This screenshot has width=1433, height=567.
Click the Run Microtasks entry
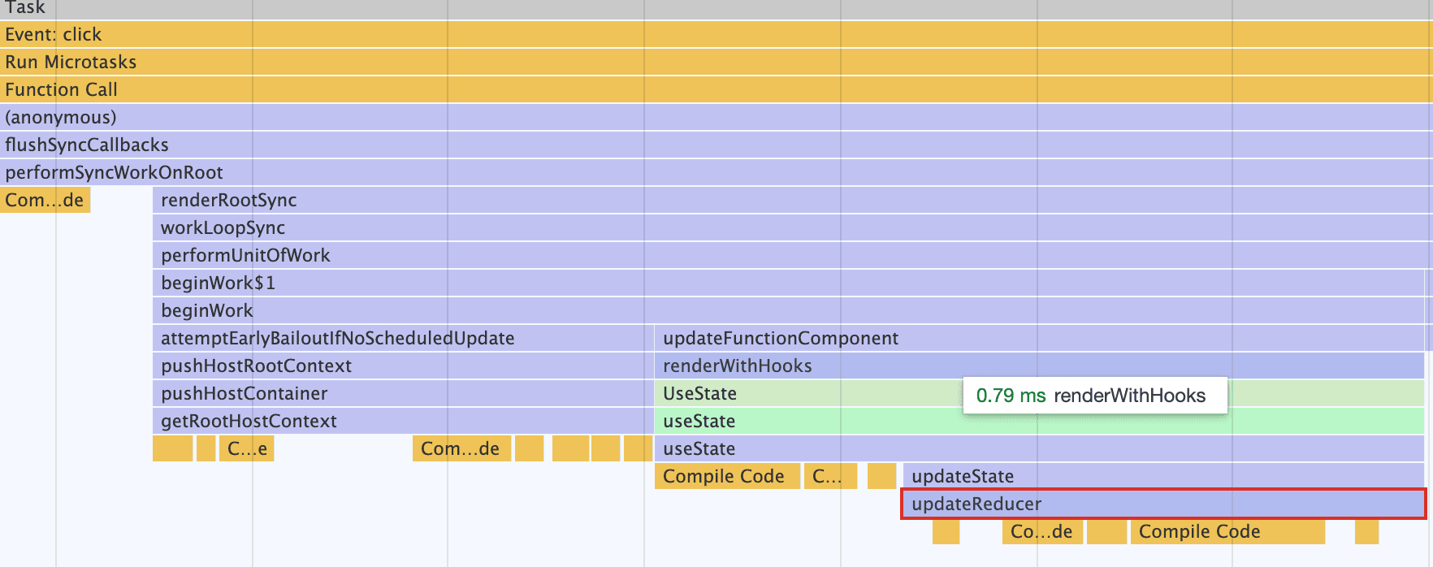(715, 62)
